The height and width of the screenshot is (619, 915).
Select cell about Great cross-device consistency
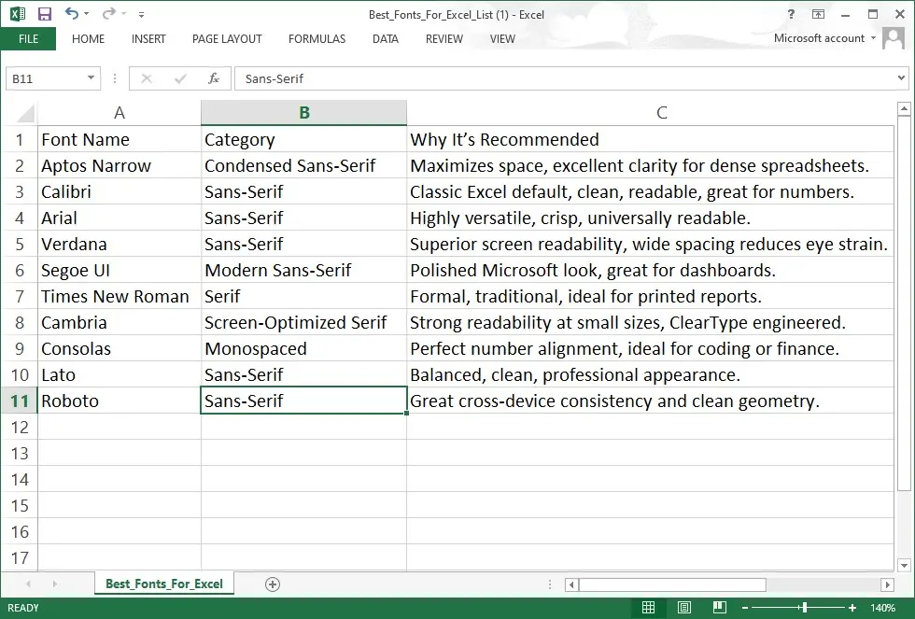pos(650,401)
